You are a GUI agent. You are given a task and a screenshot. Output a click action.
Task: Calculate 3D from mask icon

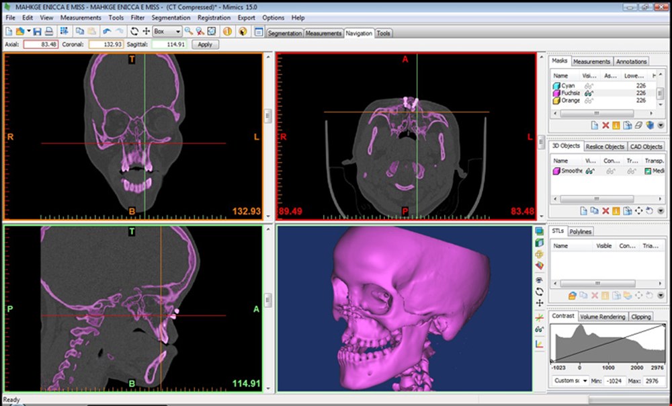(650, 126)
